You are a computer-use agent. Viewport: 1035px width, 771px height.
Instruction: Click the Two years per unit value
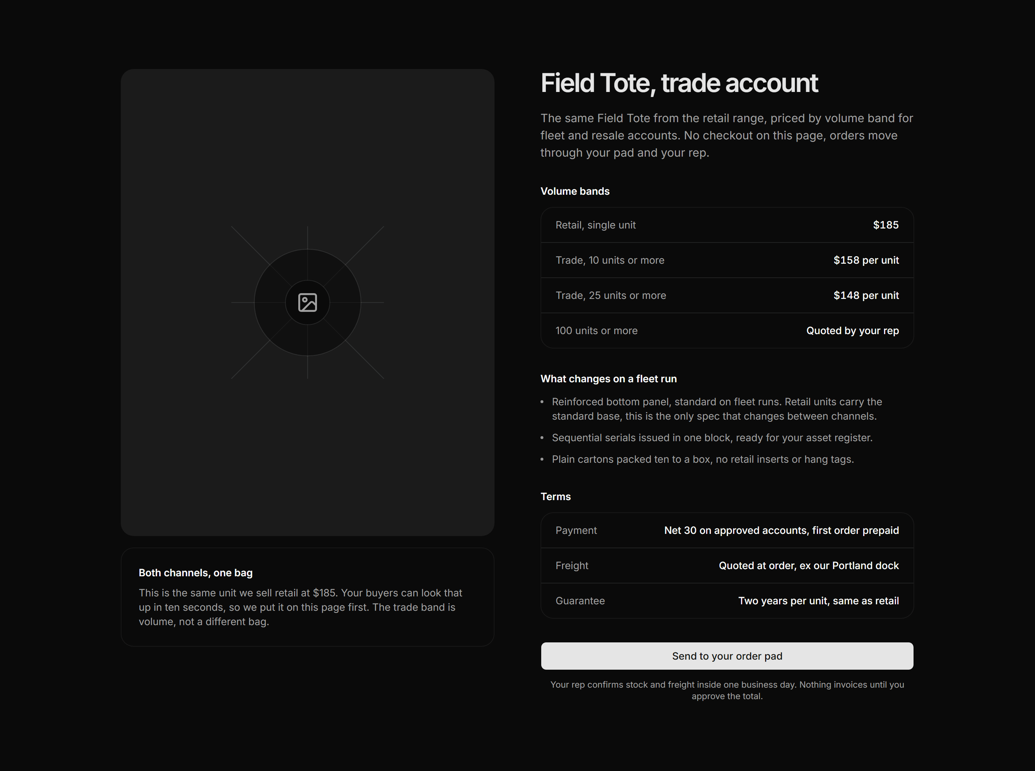(818, 601)
